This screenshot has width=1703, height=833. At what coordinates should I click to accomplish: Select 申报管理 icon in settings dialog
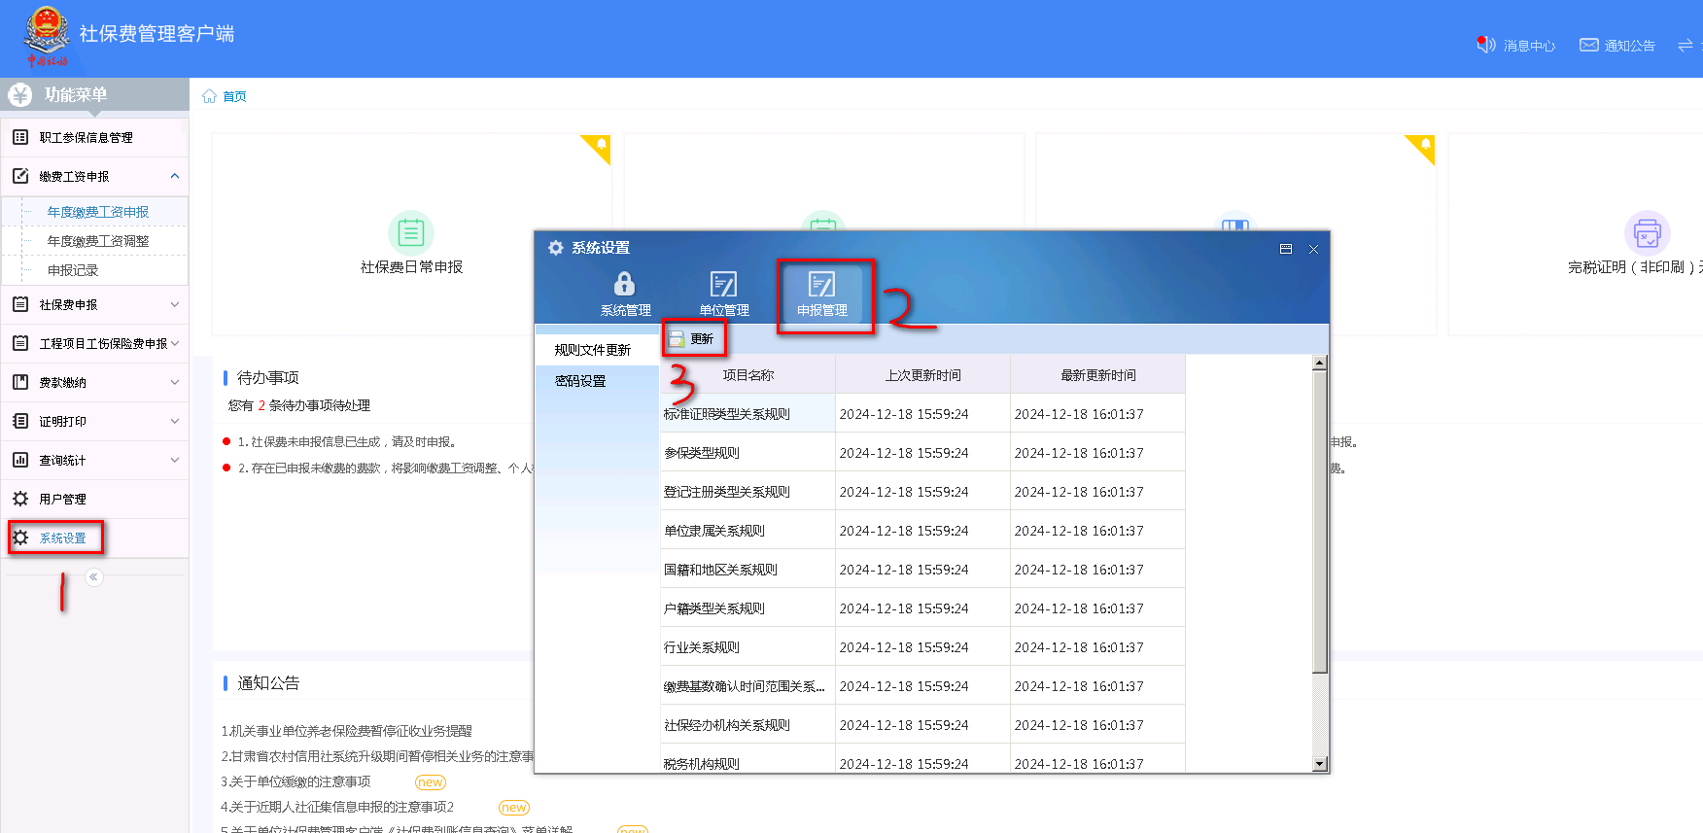(x=822, y=285)
